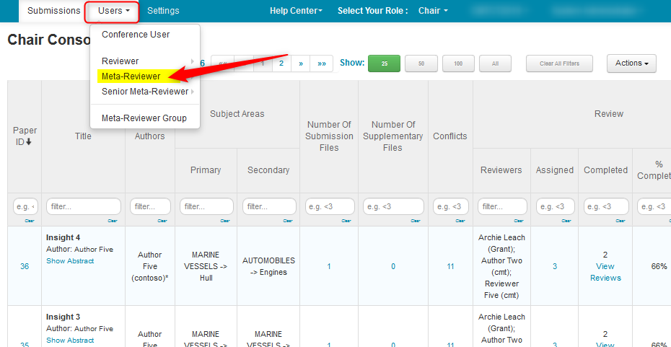Screen dimensions: 671x347
Task: Sort by Paper ID column header
Action: point(25,136)
